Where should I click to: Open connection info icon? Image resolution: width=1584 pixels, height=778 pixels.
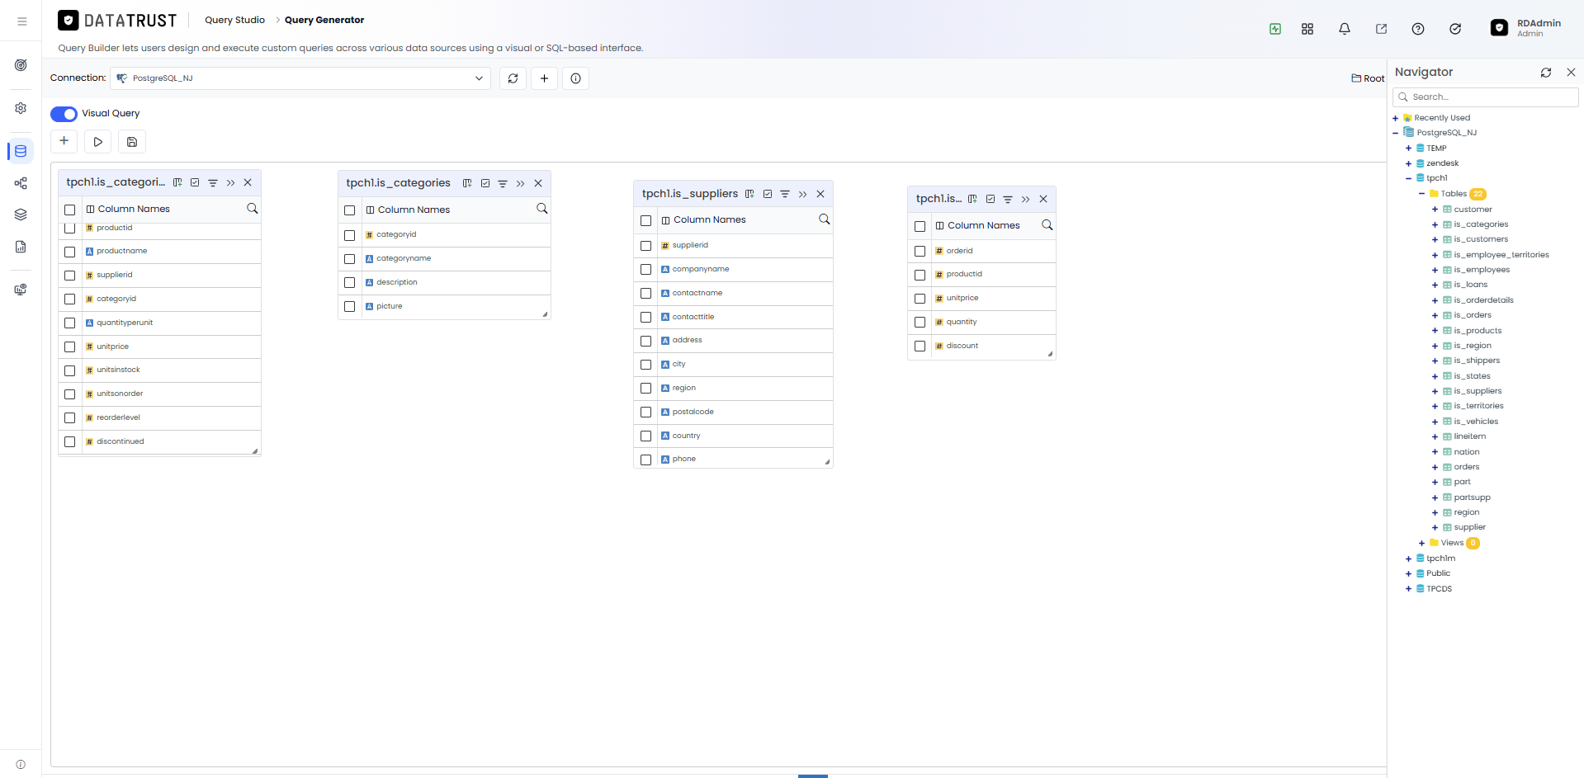[x=575, y=78]
